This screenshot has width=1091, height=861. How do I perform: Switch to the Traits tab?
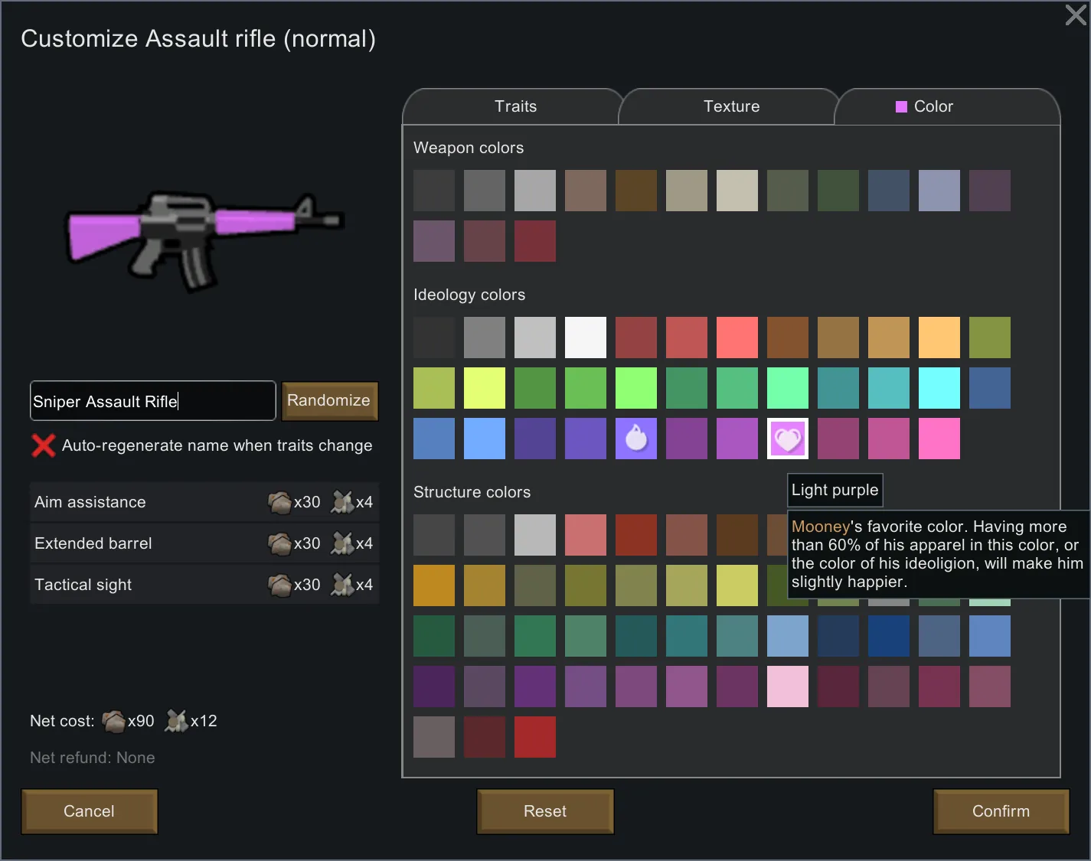(515, 106)
